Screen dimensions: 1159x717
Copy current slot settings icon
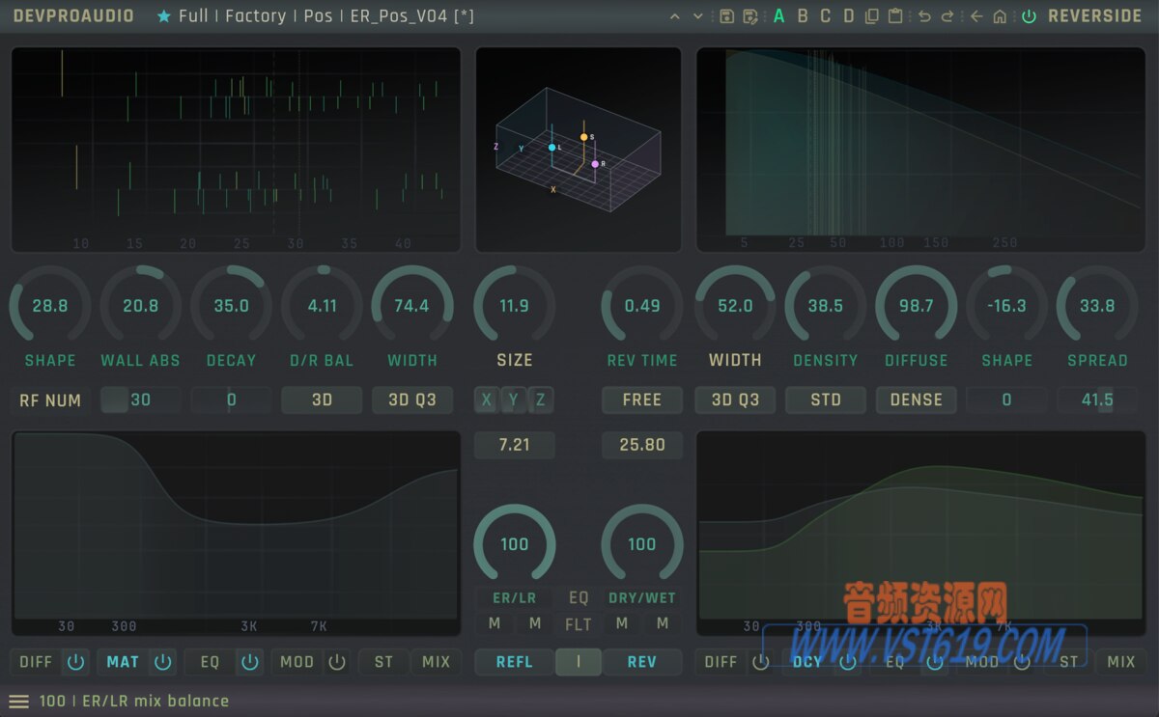[872, 16]
